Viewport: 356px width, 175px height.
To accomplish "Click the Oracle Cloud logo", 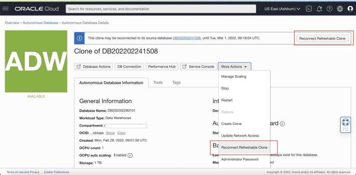I will 37,9.
